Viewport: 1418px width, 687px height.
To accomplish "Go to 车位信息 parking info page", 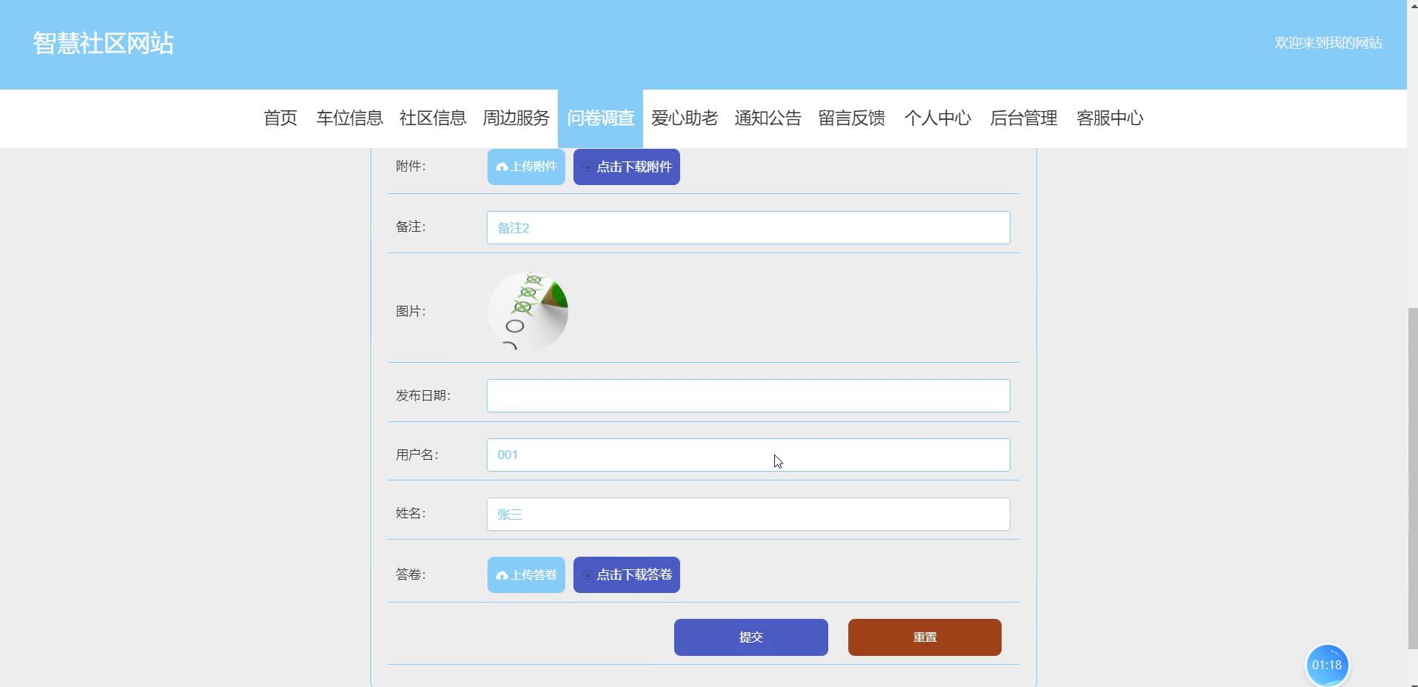I will coord(349,118).
